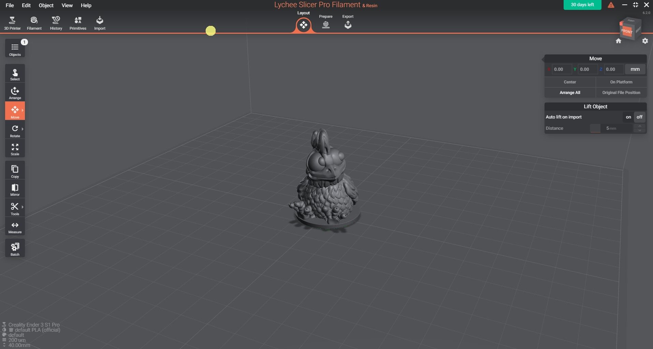Select the Move tool in sidebar
This screenshot has height=349, width=653.
[x=15, y=111]
